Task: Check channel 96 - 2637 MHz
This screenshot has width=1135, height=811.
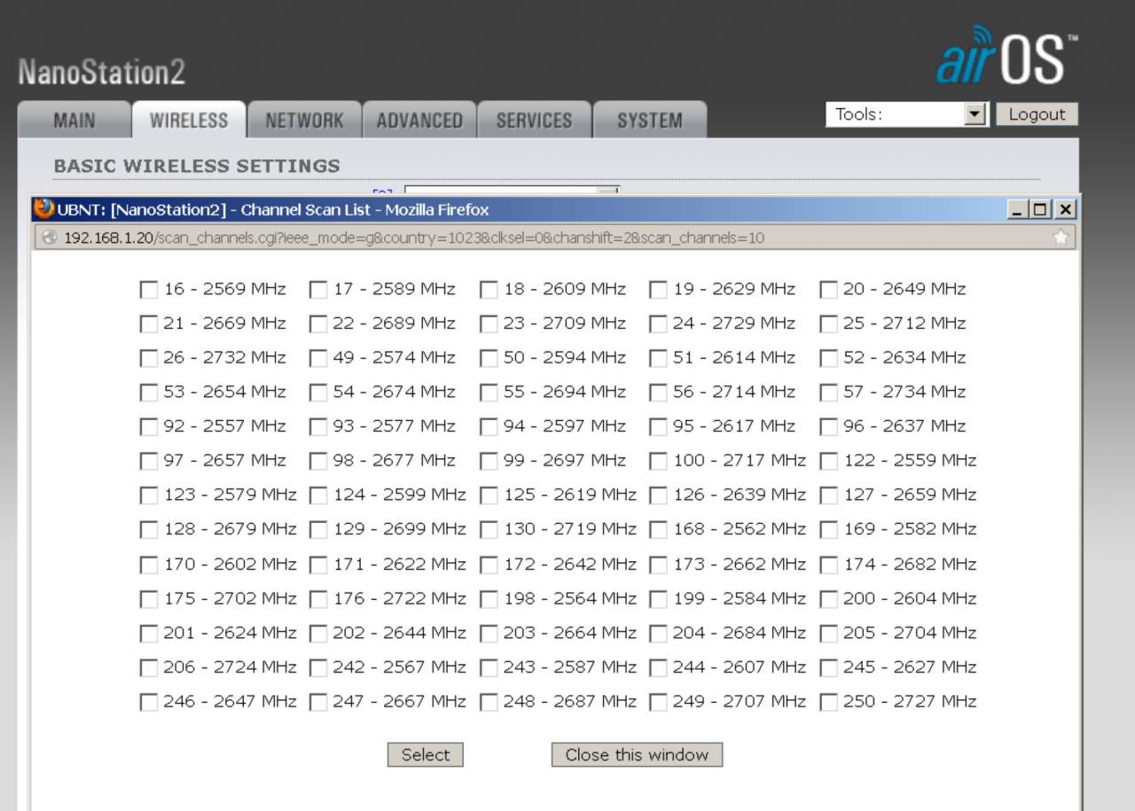Action: pos(828,427)
